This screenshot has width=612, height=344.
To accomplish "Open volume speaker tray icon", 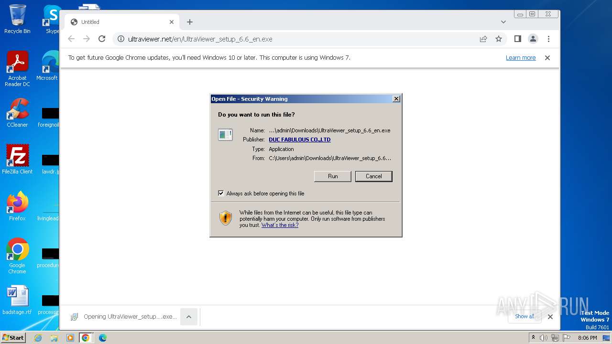I will [543, 338].
